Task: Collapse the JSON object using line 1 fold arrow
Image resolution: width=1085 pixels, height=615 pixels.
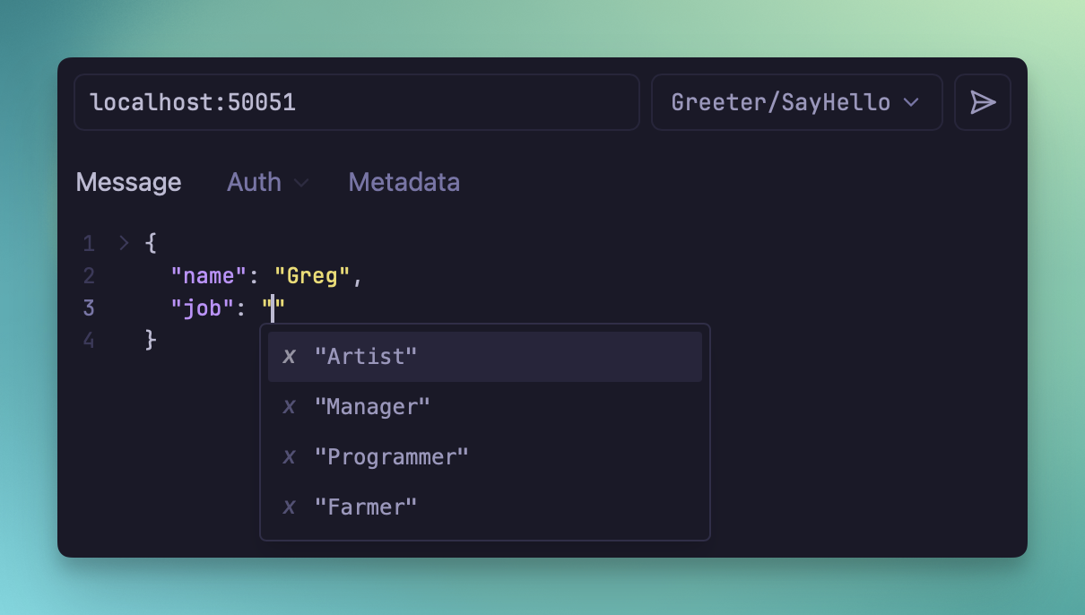Action: coord(124,243)
